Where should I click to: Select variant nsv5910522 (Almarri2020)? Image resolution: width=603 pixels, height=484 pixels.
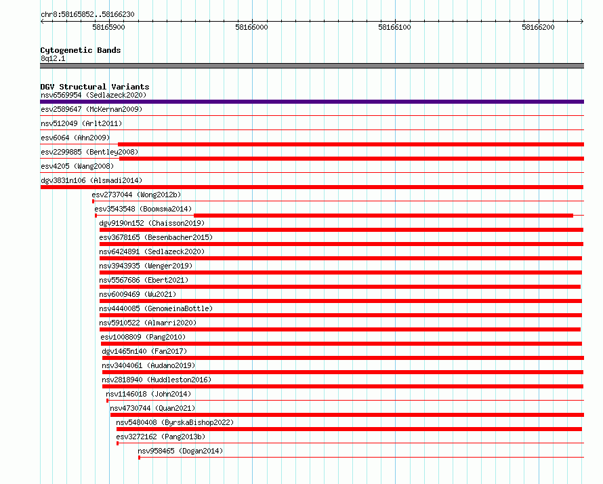[x=148, y=323]
